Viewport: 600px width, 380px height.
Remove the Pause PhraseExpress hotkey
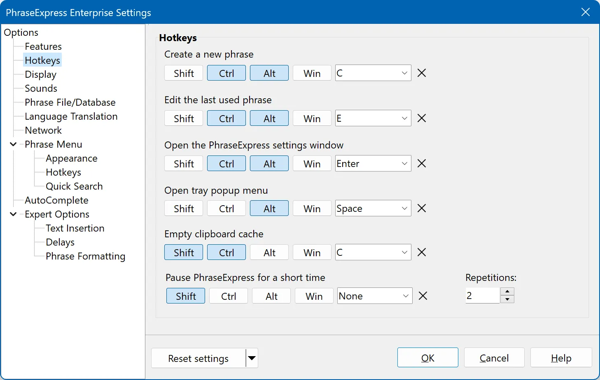[423, 296]
